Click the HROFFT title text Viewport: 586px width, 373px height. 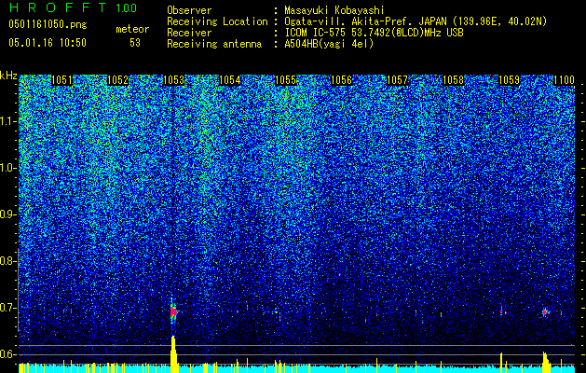pos(58,7)
